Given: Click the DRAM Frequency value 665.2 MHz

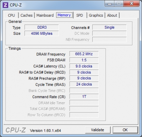Looking at the screenshot, I should (x=84, y=54).
